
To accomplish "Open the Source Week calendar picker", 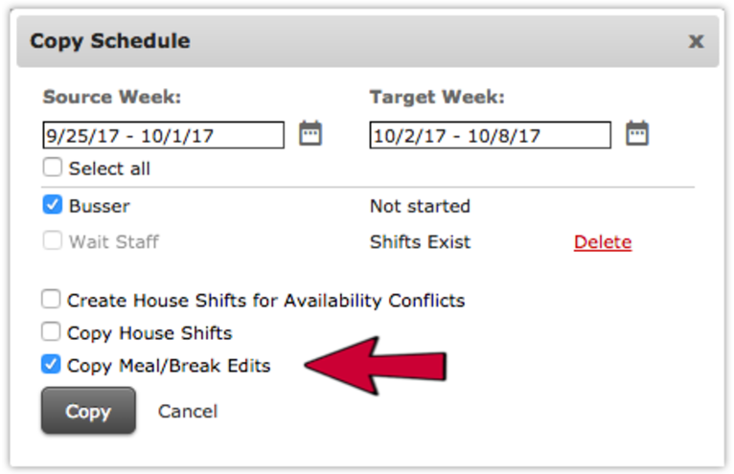I will (x=310, y=134).
